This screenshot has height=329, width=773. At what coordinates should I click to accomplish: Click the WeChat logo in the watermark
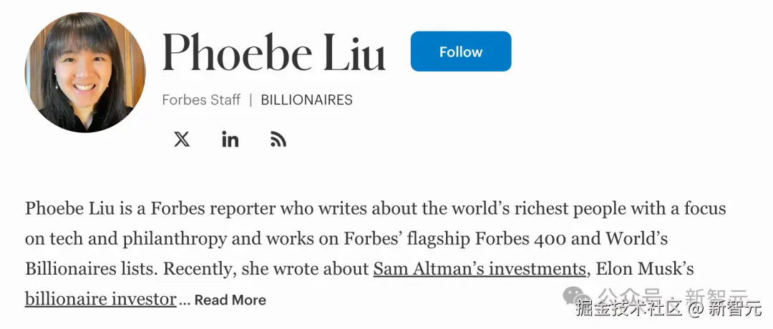tap(574, 295)
